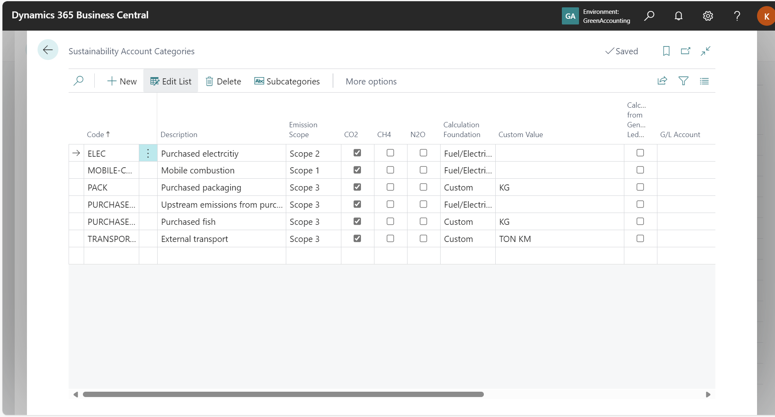
Task: Open Emission Scope cell for ELEC row
Action: (x=313, y=154)
